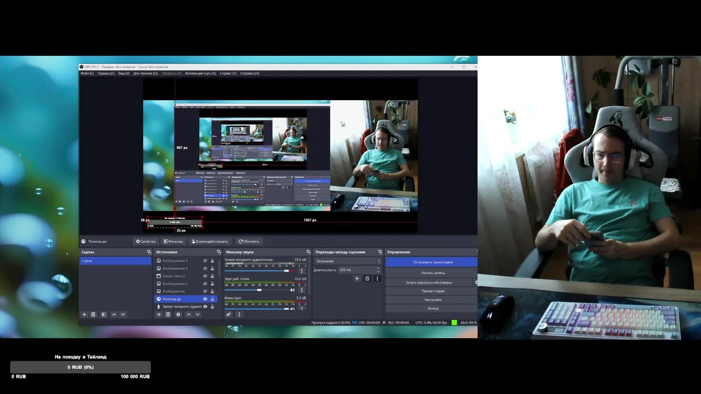Click the Обновить button

(249, 241)
